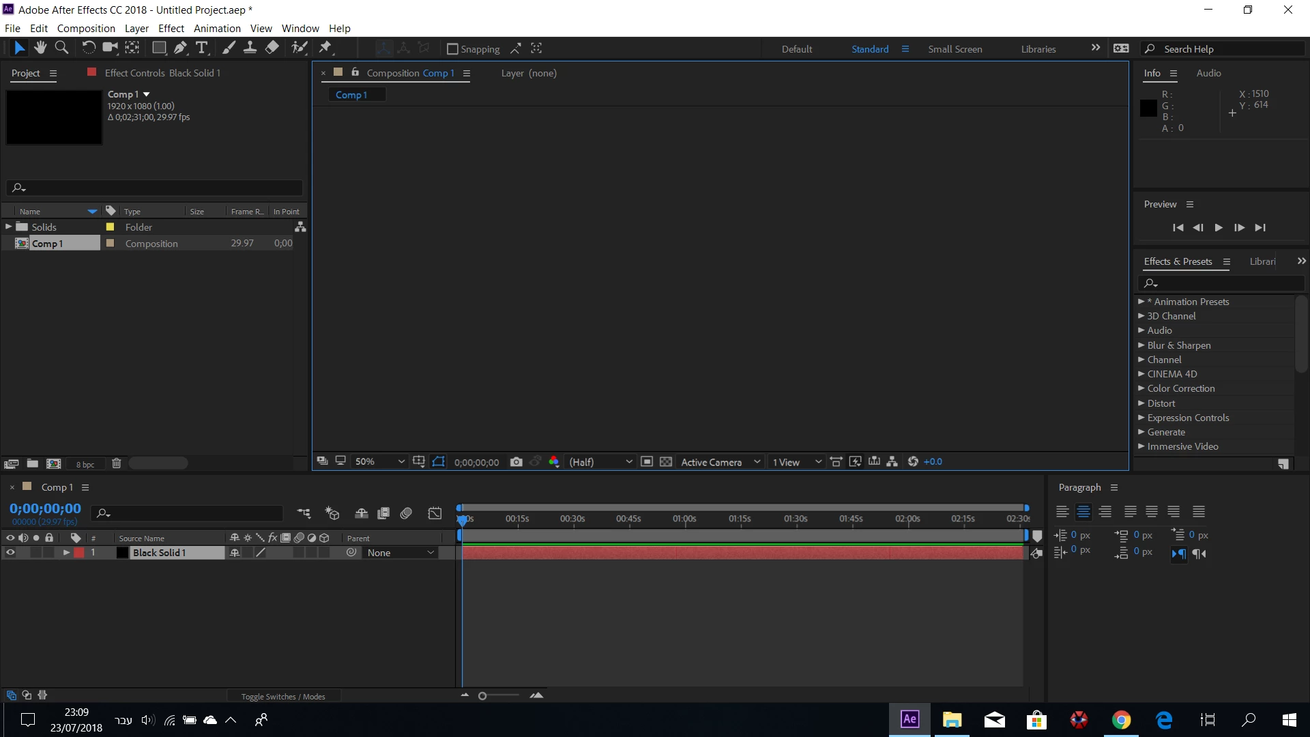Switch to the Audio panel tab
Viewport: 1310px width, 737px height.
1208,73
